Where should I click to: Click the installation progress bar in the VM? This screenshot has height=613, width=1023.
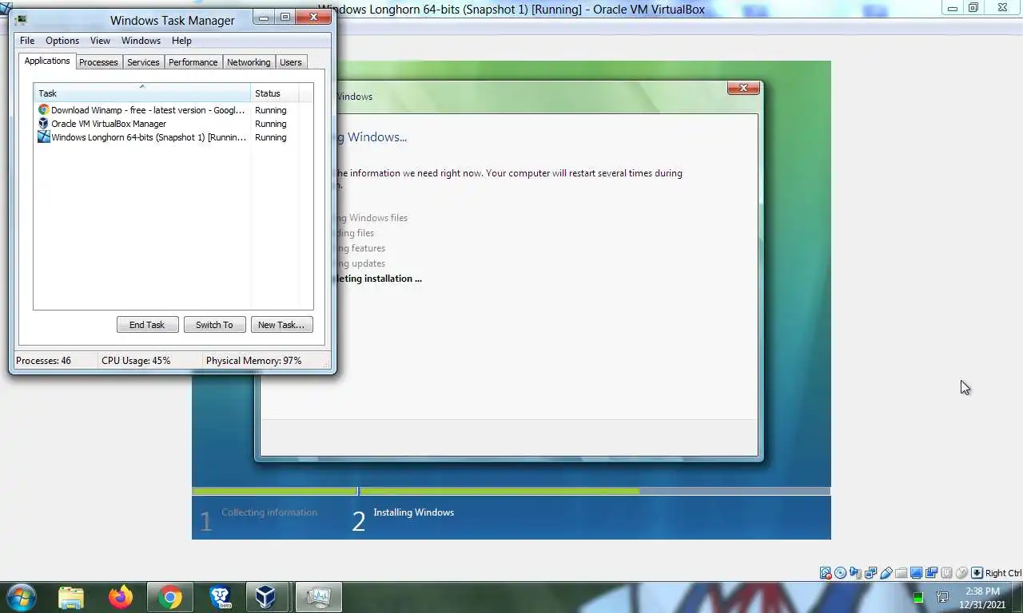pos(511,491)
